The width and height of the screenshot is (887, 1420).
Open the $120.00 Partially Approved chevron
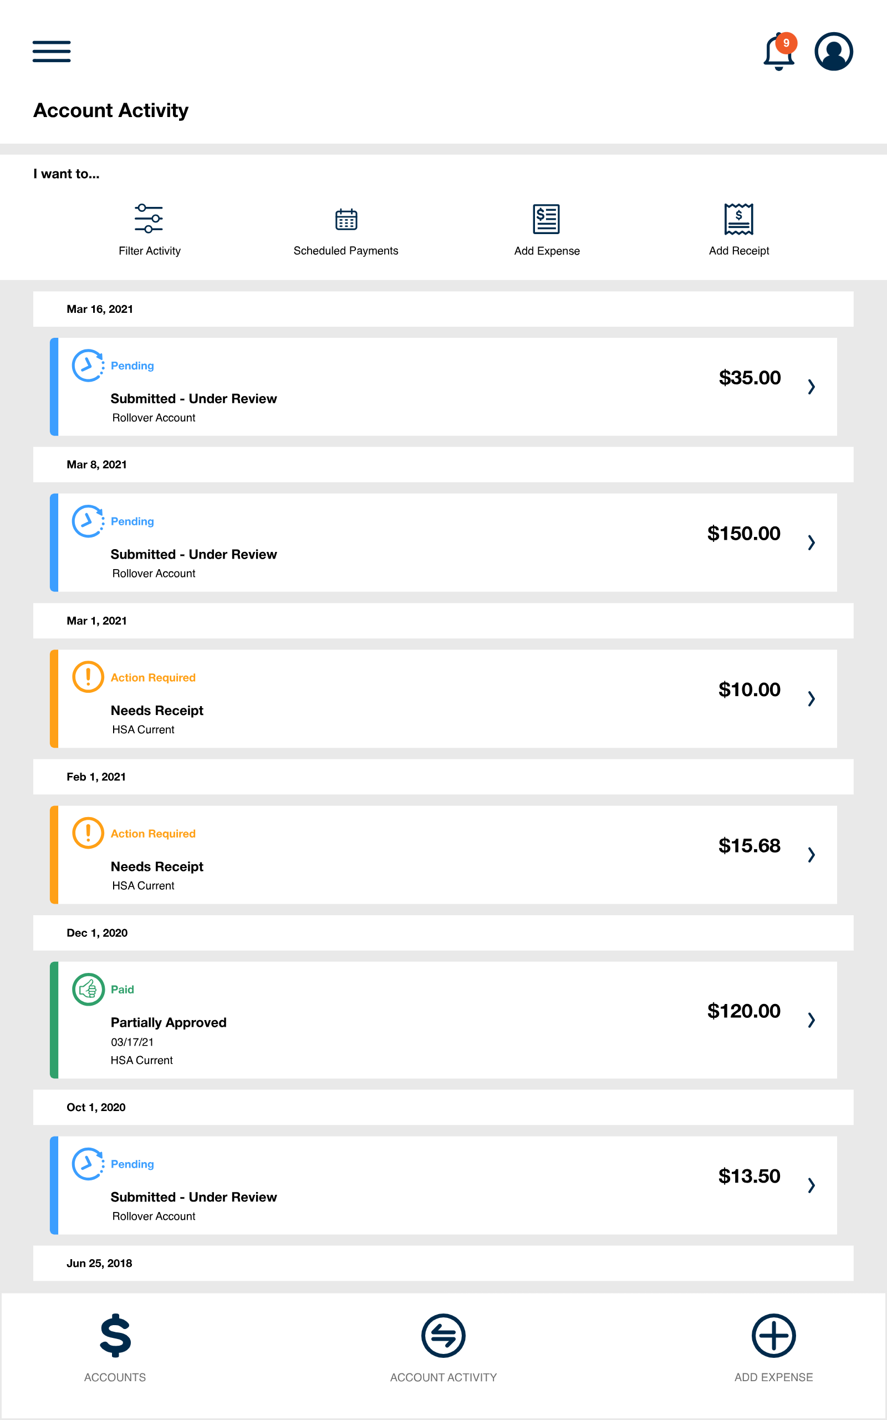(811, 1020)
